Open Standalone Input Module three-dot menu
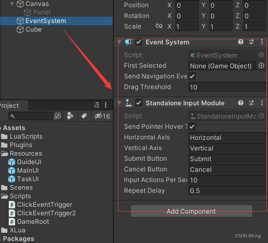268x243 pixels. [262, 103]
